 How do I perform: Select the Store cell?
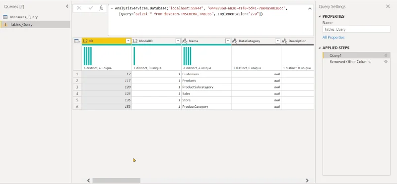point(206,100)
